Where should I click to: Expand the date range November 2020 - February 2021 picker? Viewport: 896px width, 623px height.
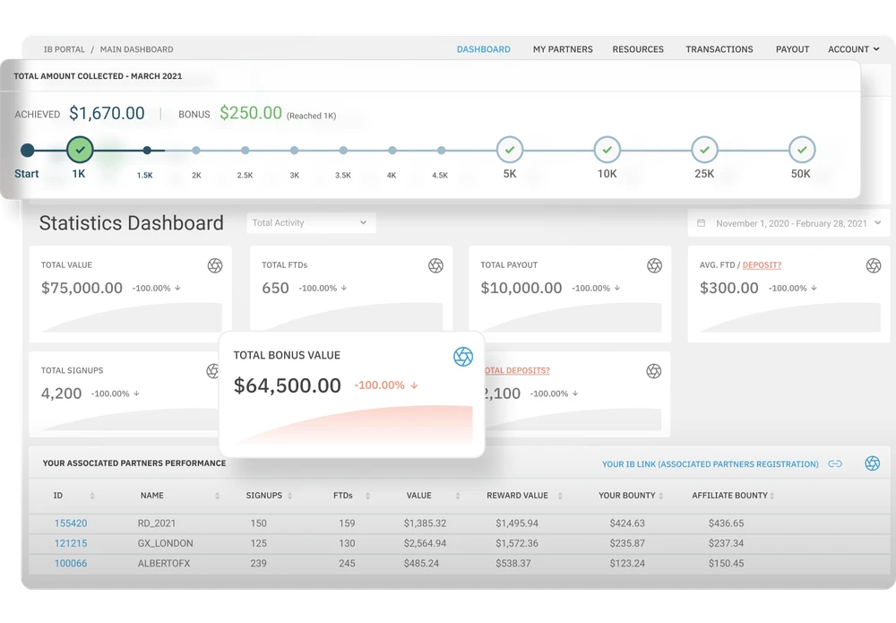(x=788, y=223)
